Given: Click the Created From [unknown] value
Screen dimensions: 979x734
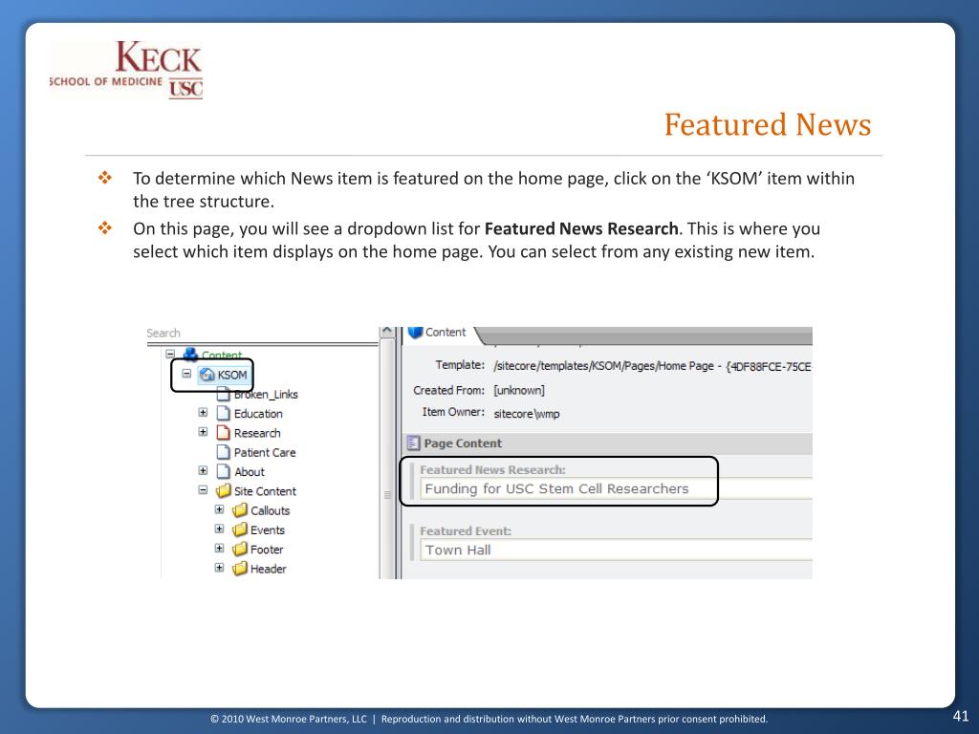Looking at the screenshot, I should pos(519,391).
